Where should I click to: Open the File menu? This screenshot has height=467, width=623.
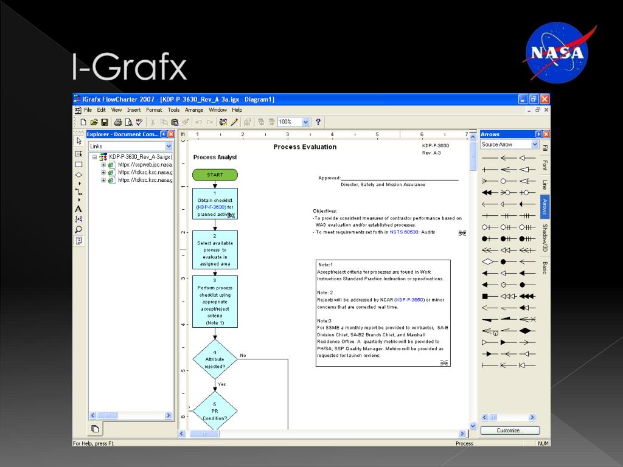point(88,110)
